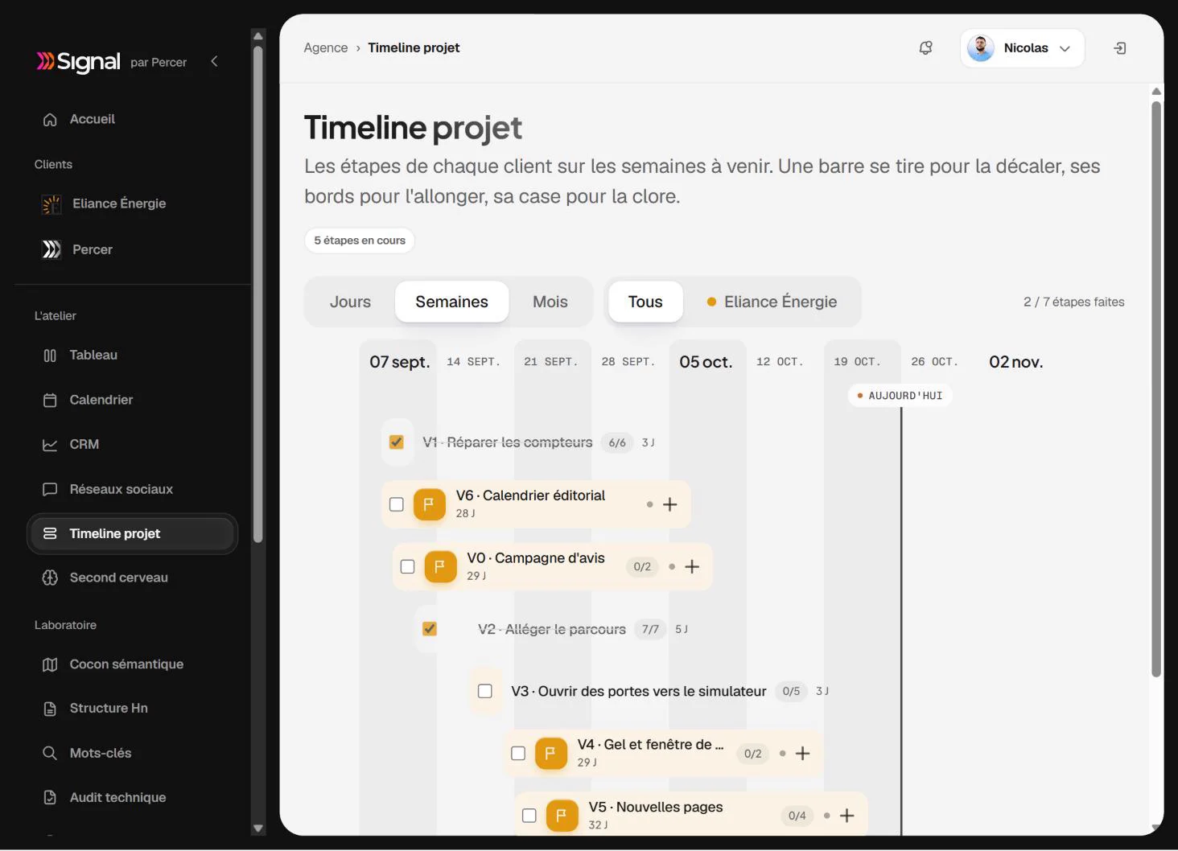Screen dimensions: 1178x851
Task: Click the flag icon on V4 Gel et fenêtre
Action: click(x=550, y=754)
